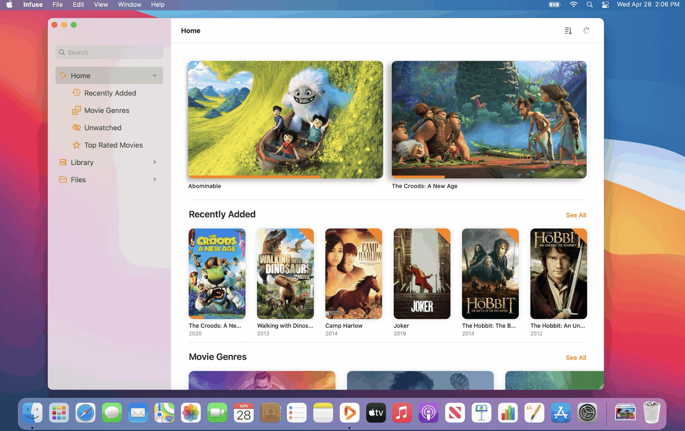Launch Apple TV from the Dock

(x=376, y=413)
